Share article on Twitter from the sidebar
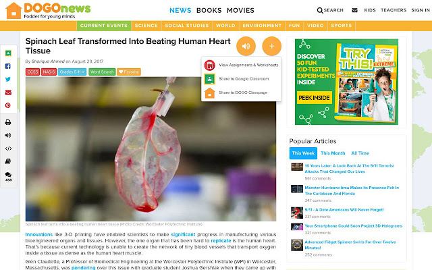 [x=8, y=80]
